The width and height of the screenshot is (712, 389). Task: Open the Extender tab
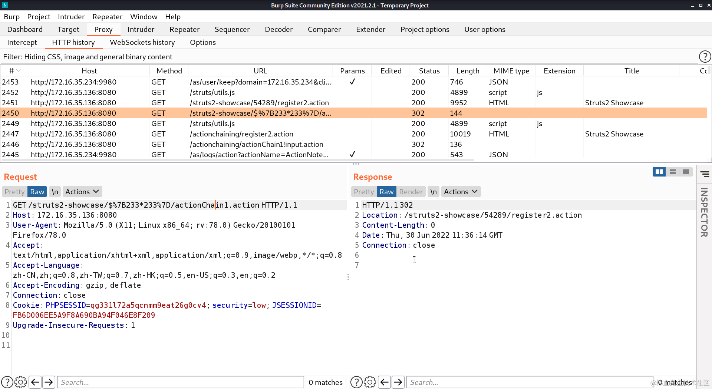point(371,29)
